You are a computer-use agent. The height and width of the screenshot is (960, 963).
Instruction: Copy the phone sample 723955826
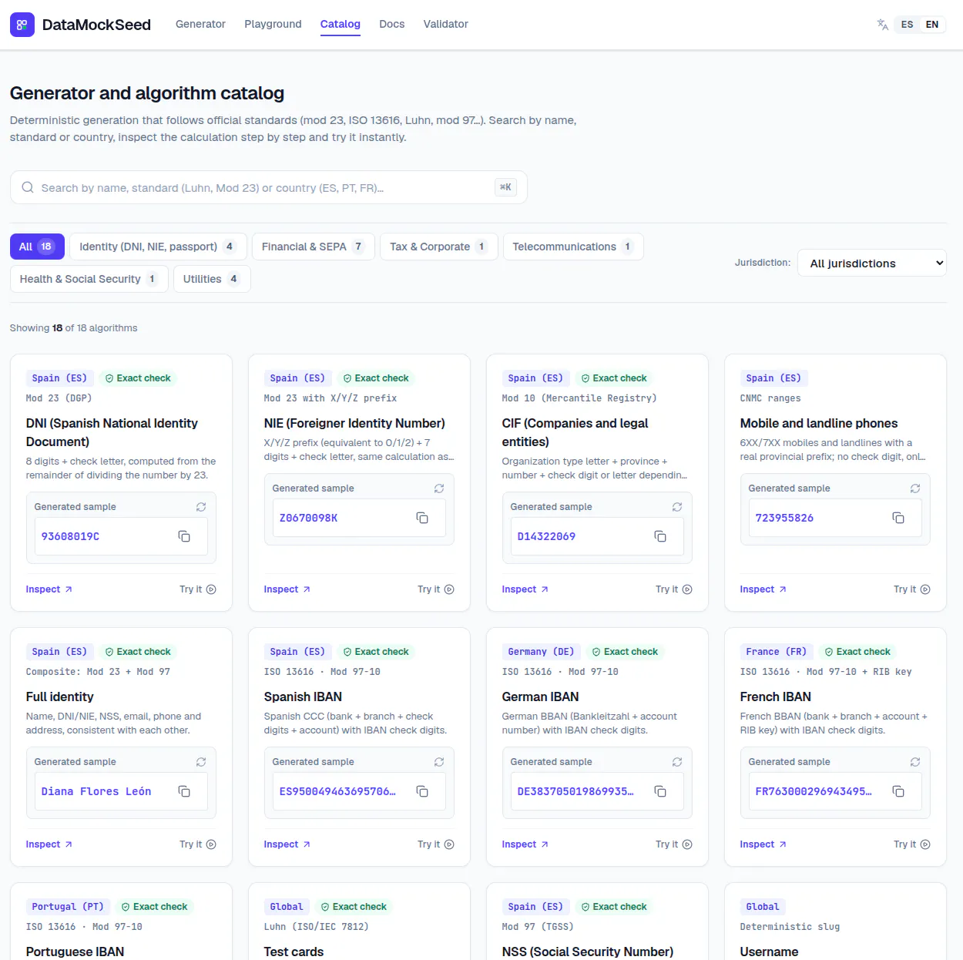pyautogui.click(x=898, y=518)
